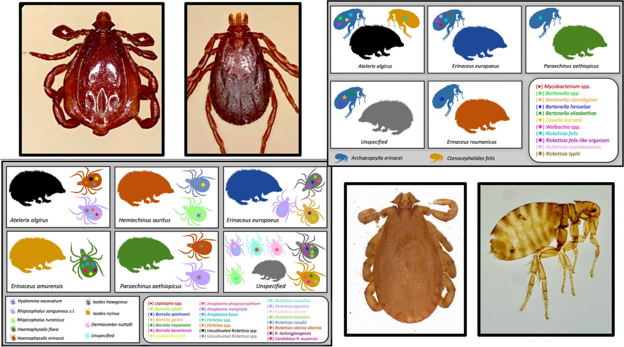Select the yellow Erinaceus amurensis hedgehog silhouette
The image size is (624, 347).
tap(38, 254)
